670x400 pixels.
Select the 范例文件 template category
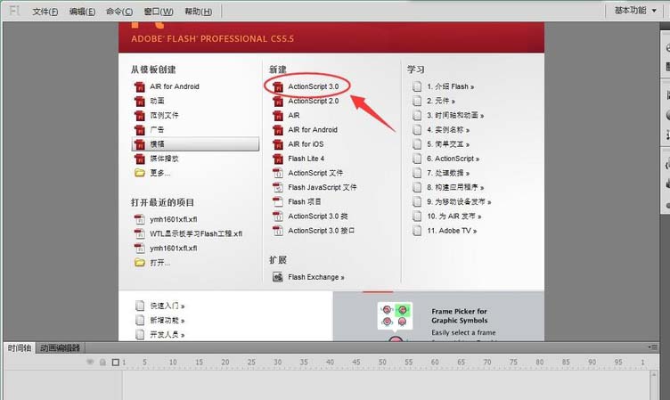tap(164, 116)
